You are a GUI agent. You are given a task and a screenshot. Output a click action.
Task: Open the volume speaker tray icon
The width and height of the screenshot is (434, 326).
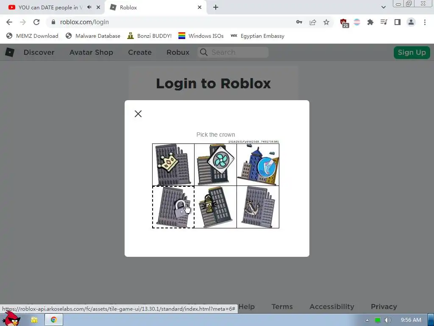387,320
